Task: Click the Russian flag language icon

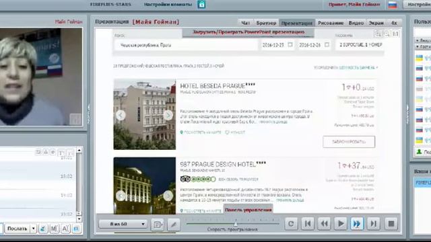Action: [x=392, y=5]
